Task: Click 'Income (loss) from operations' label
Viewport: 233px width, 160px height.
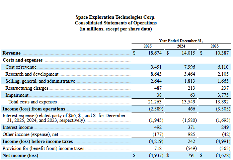Action: [34, 109]
